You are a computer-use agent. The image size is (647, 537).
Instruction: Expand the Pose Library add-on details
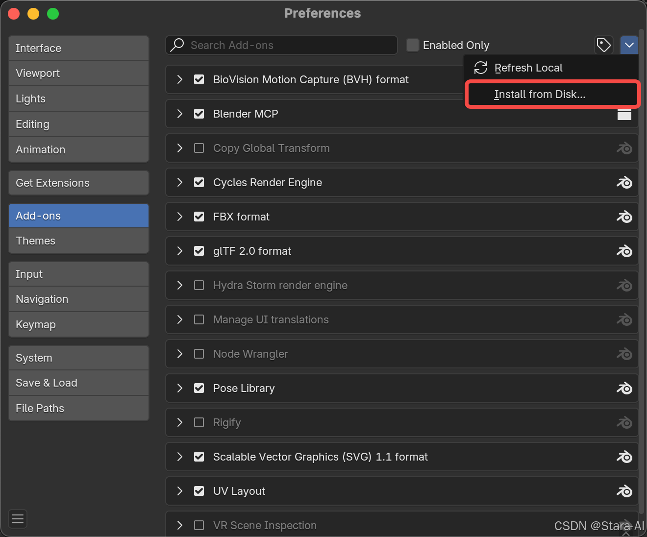pyautogui.click(x=180, y=388)
